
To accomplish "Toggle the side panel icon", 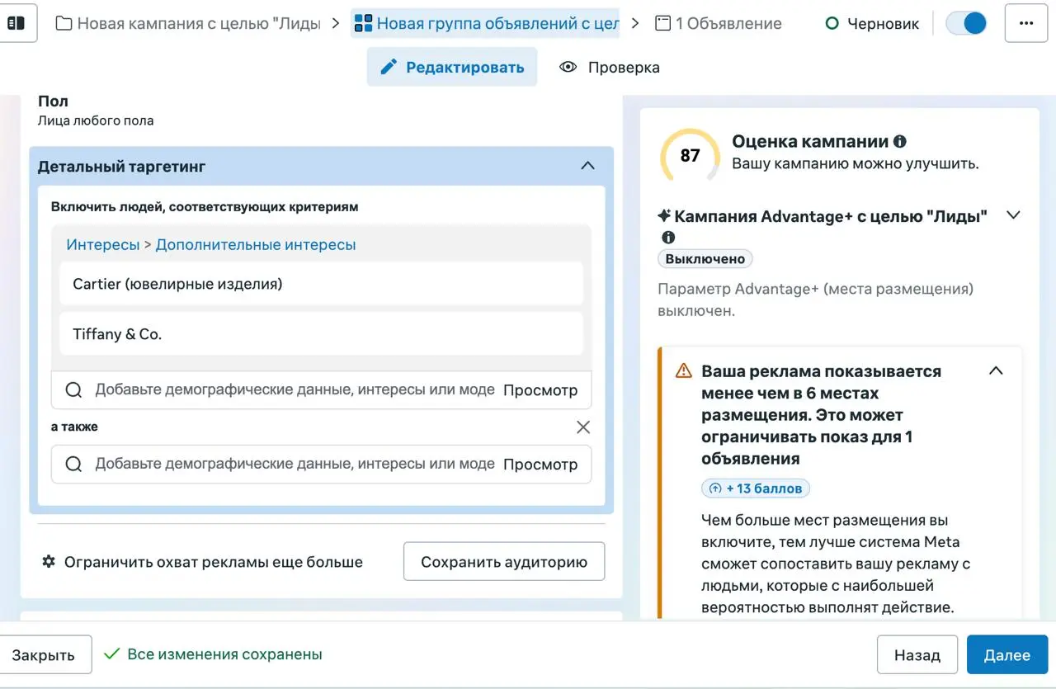I will 16,23.
